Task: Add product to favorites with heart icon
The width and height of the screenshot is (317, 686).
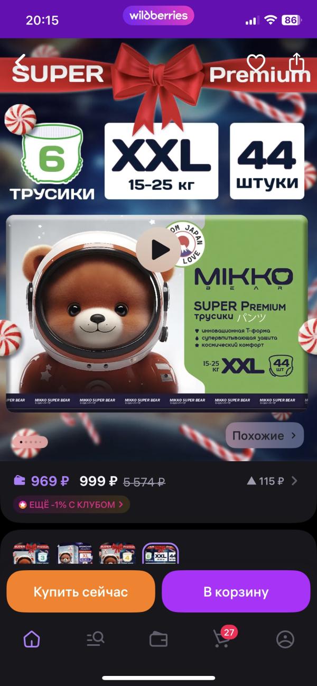Action: (x=256, y=63)
